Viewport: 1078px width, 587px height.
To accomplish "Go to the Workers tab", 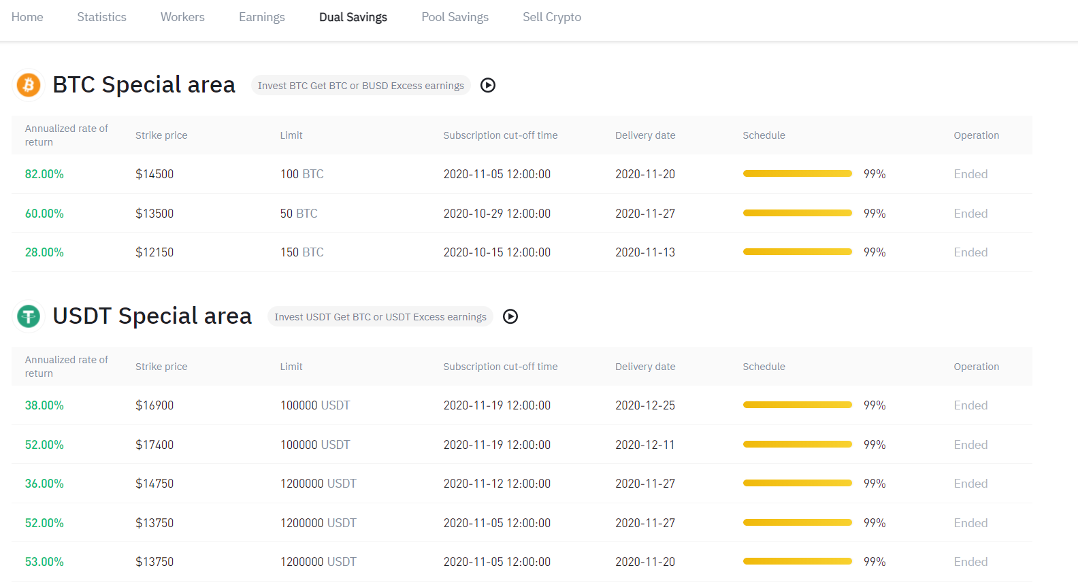I will pyautogui.click(x=182, y=17).
